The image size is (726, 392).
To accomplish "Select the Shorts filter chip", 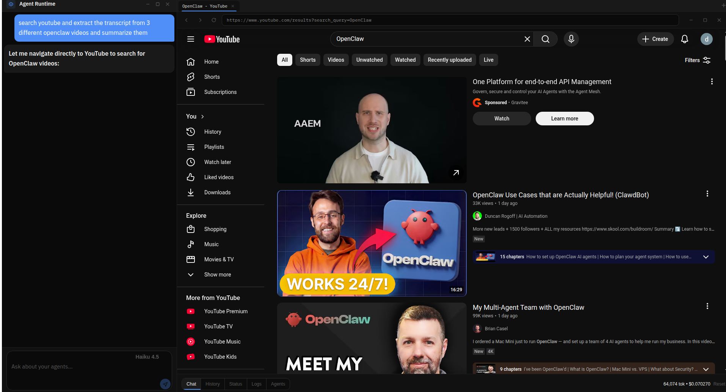I will [307, 60].
